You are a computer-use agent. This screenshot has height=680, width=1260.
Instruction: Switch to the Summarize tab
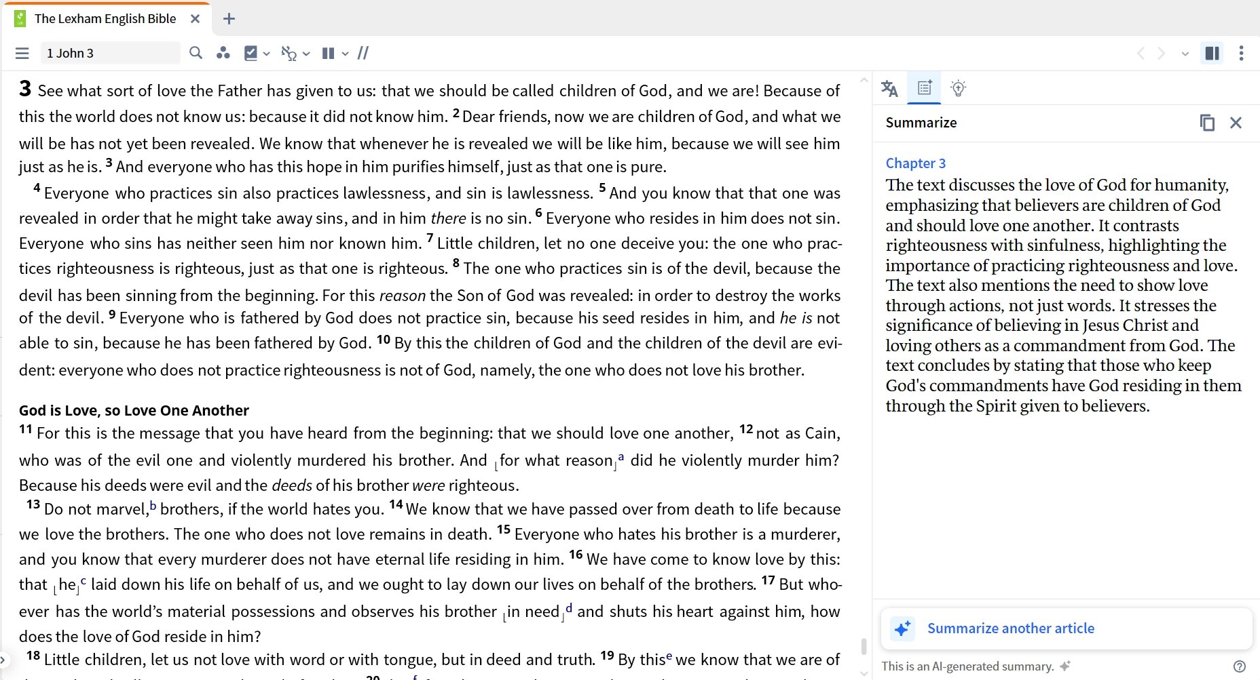(x=923, y=88)
